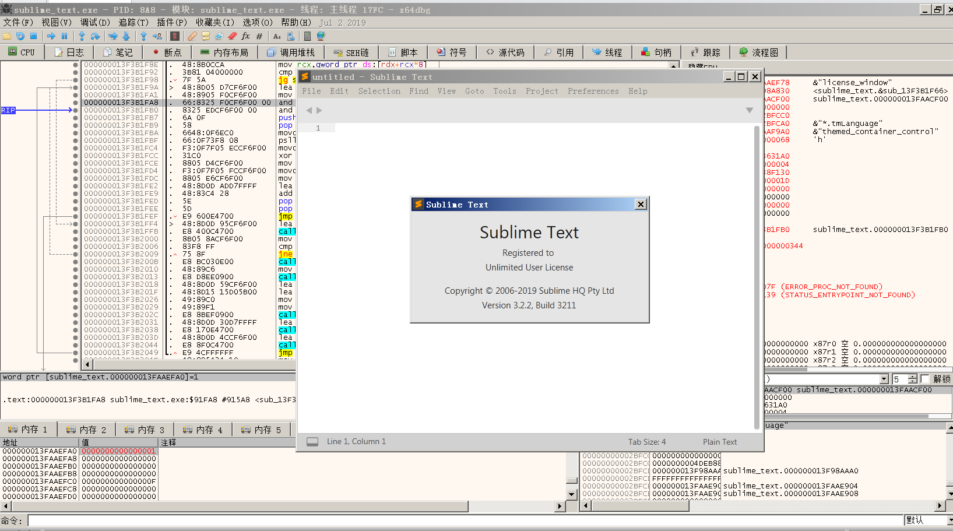Switch to the 内存布局 memory map tab
This screenshot has height=531, width=953.
(x=223, y=52)
